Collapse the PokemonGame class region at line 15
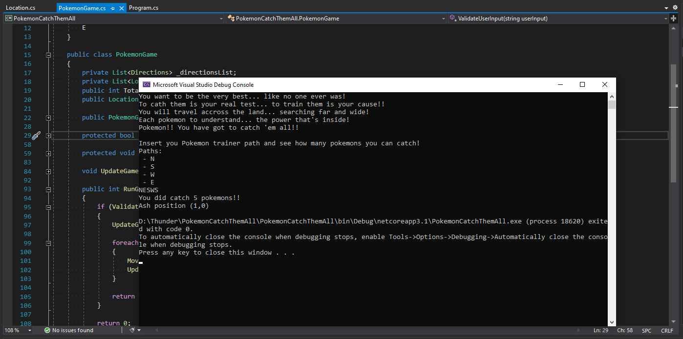 point(48,55)
